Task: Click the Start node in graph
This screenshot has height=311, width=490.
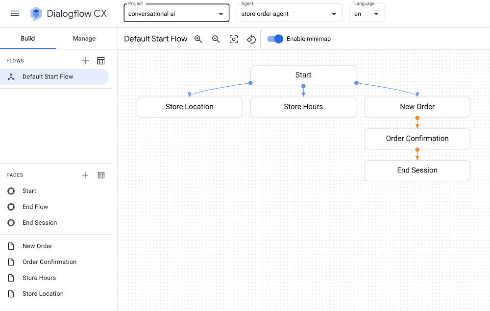Action: [303, 75]
